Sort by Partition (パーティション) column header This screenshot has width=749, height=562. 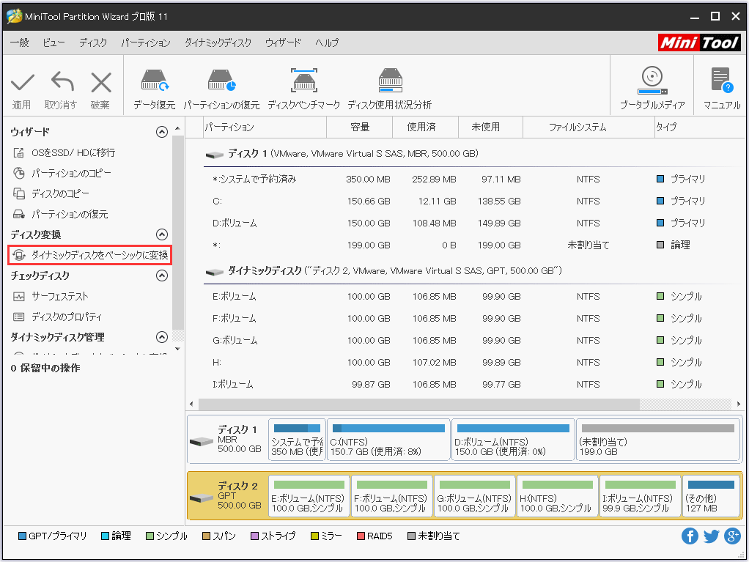265,127
